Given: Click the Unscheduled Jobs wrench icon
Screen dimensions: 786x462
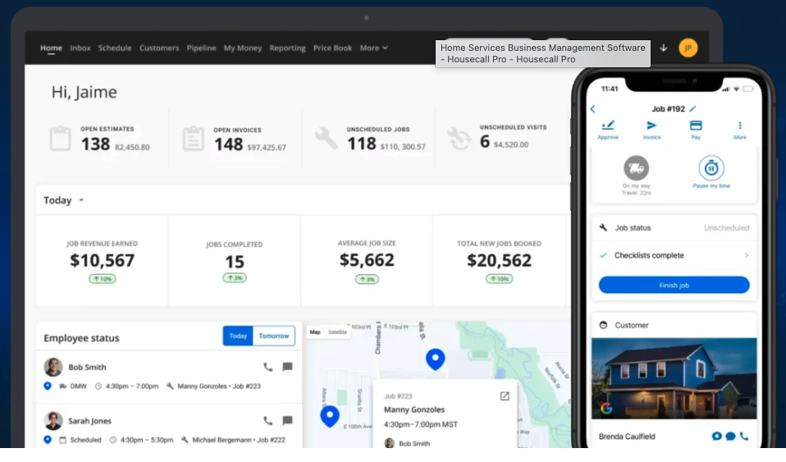Looking at the screenshot, I should pos(326,138).
